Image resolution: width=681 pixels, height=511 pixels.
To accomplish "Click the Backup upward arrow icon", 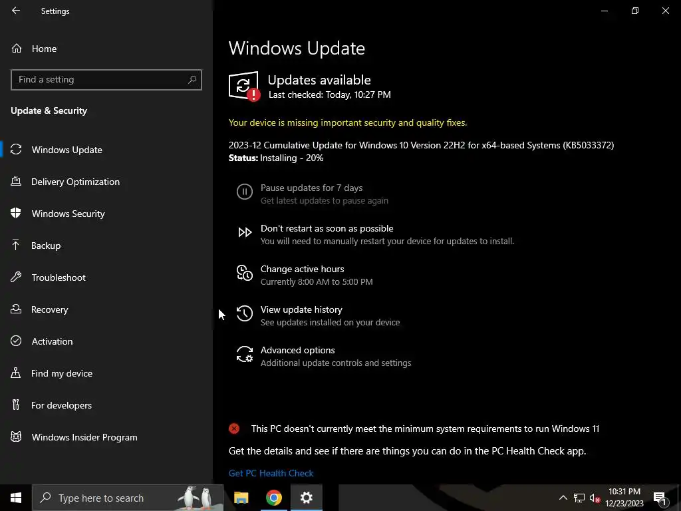I will pos(16,245).
